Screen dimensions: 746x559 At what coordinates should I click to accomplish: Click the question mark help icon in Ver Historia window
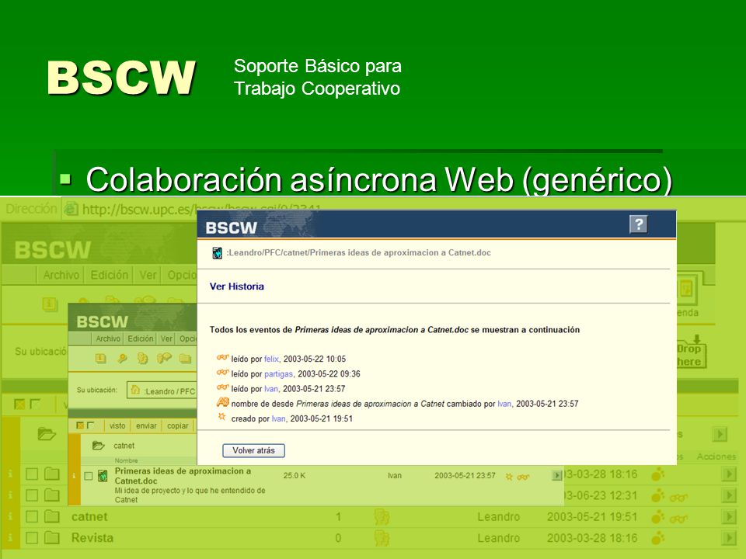[639, 224]
